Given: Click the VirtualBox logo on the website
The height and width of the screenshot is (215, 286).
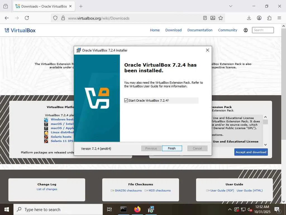Looking at the screenshot, I should pyautogui.click(x=20, y=30).
